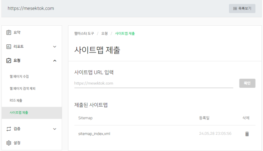Image resolution: width=263 pixels, height=151 pixels.
Task: Click the 확인 confirm button
Action: click(x=247, y=83)
